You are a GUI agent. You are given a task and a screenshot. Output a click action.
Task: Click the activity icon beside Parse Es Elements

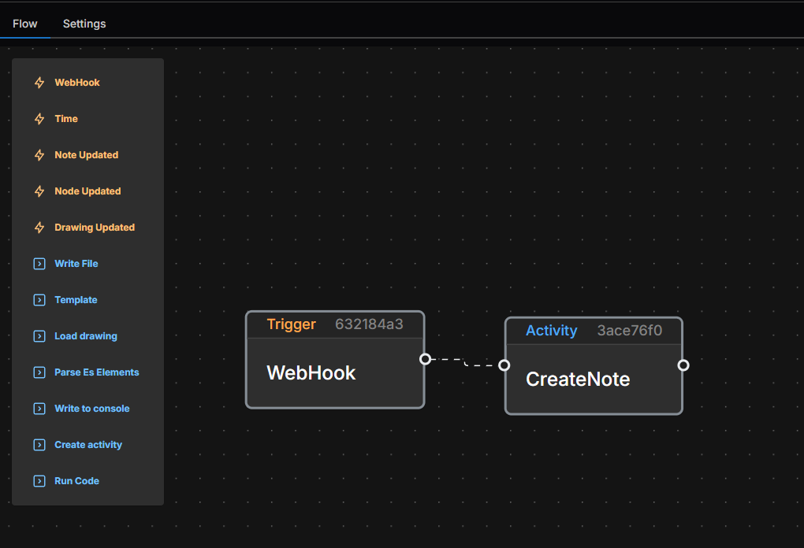pos(39,372)
